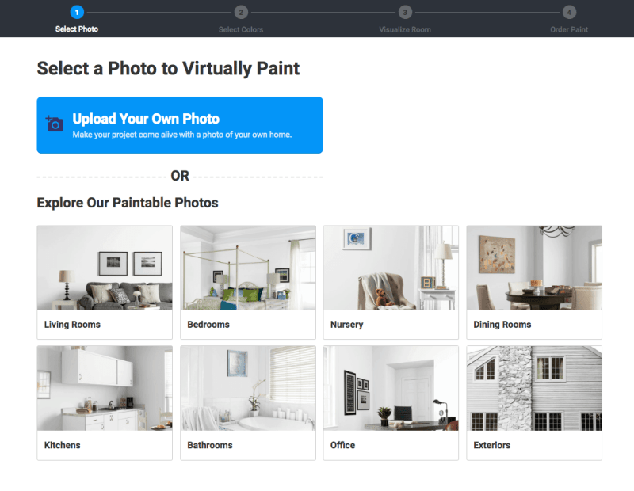The width and height of the screenshot is (634, 491).
Task: Open the Dining Rooms photo thumbnail
Action: (534, 268)
